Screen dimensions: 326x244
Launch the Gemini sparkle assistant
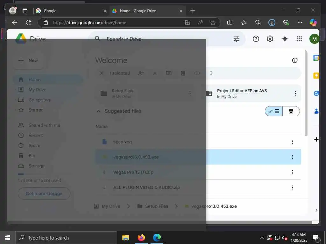[285, 39]
